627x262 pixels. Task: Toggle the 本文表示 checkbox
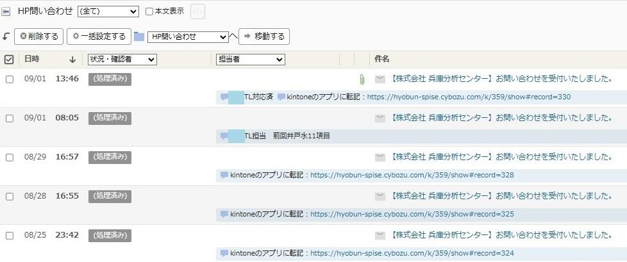pos(149,12)
